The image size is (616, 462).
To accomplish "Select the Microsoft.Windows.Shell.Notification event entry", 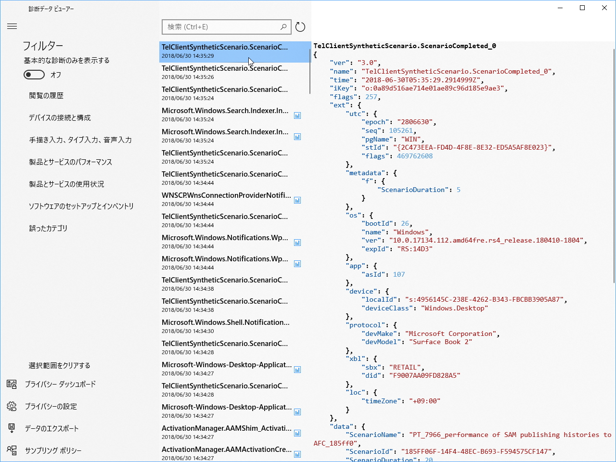I will [226, 326].
